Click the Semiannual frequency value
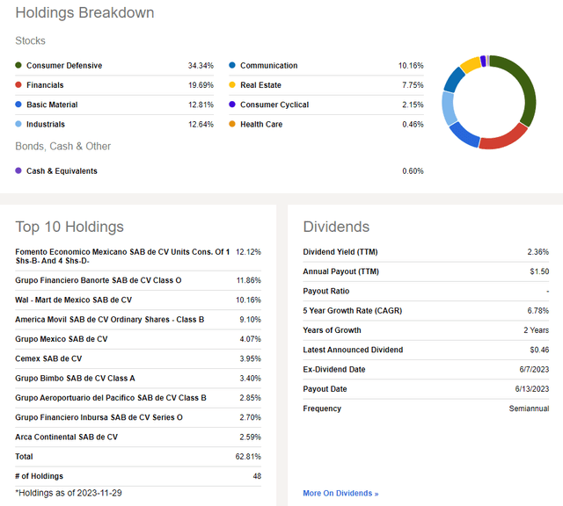This screenshot has width=563, height=506. point(529,408)
